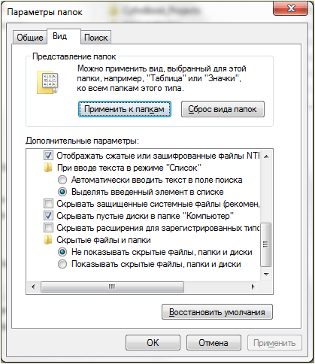
Task: Click Восстановить умолчания button
Action: [x=217, y=312]
